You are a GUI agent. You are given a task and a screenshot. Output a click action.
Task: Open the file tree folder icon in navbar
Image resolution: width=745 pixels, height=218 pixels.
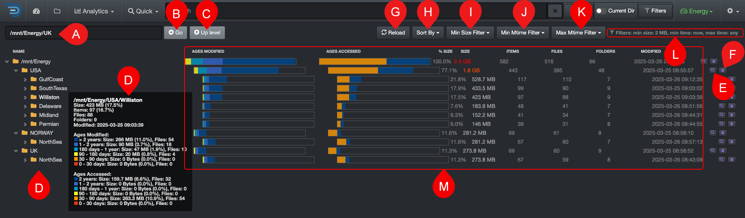coord(57,11)
